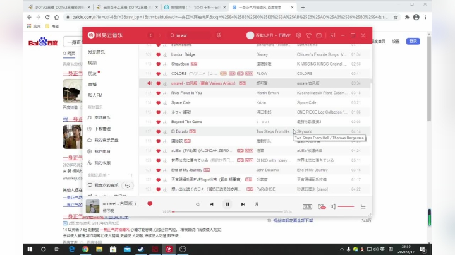455x255 pixels.
Task: Download the London Bridge song
Action: pos(165,54)
